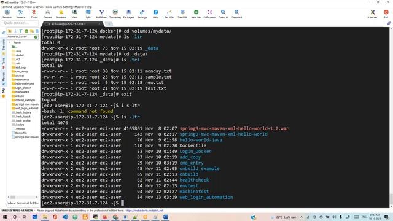Close the ec2-user terminal tab
This screenshot has height=221, width=393.
click(99, 24)
